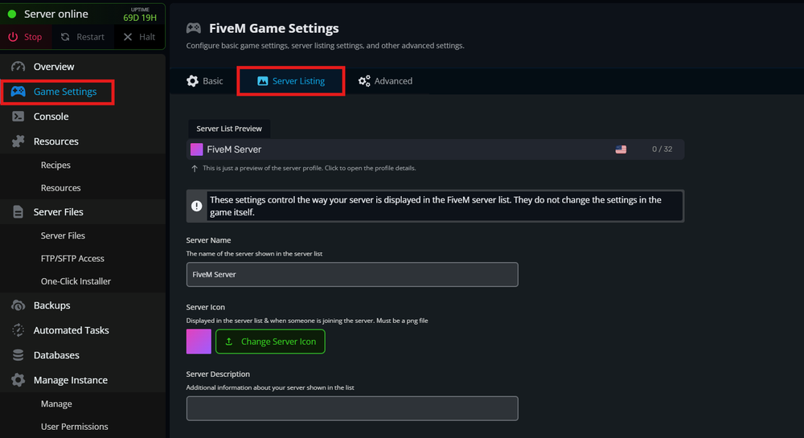
Task: Open the FiveM Server list preview
Action: tap(434, 149)
